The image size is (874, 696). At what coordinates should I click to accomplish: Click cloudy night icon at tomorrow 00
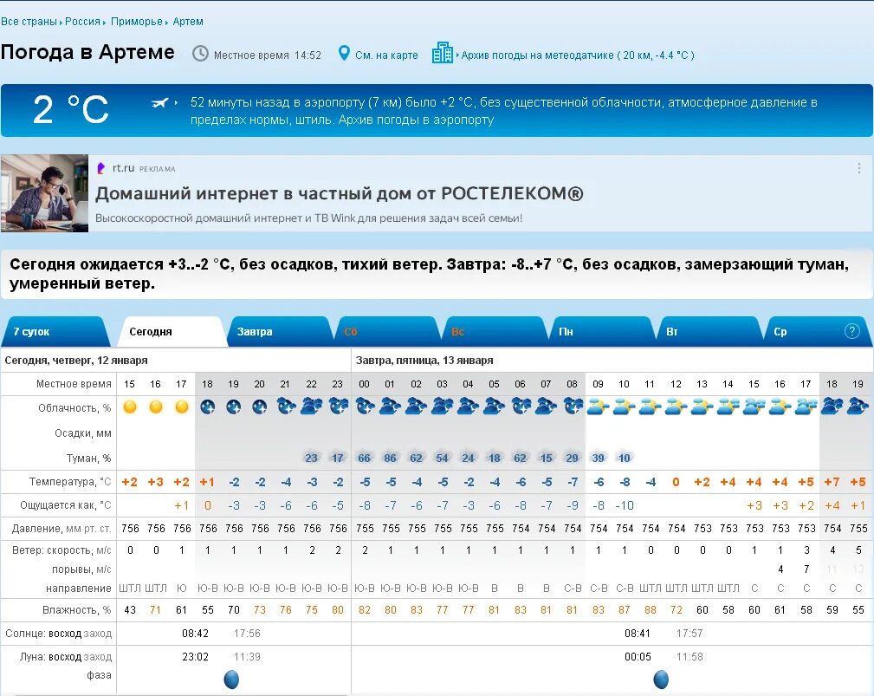[x=365, y=407]
